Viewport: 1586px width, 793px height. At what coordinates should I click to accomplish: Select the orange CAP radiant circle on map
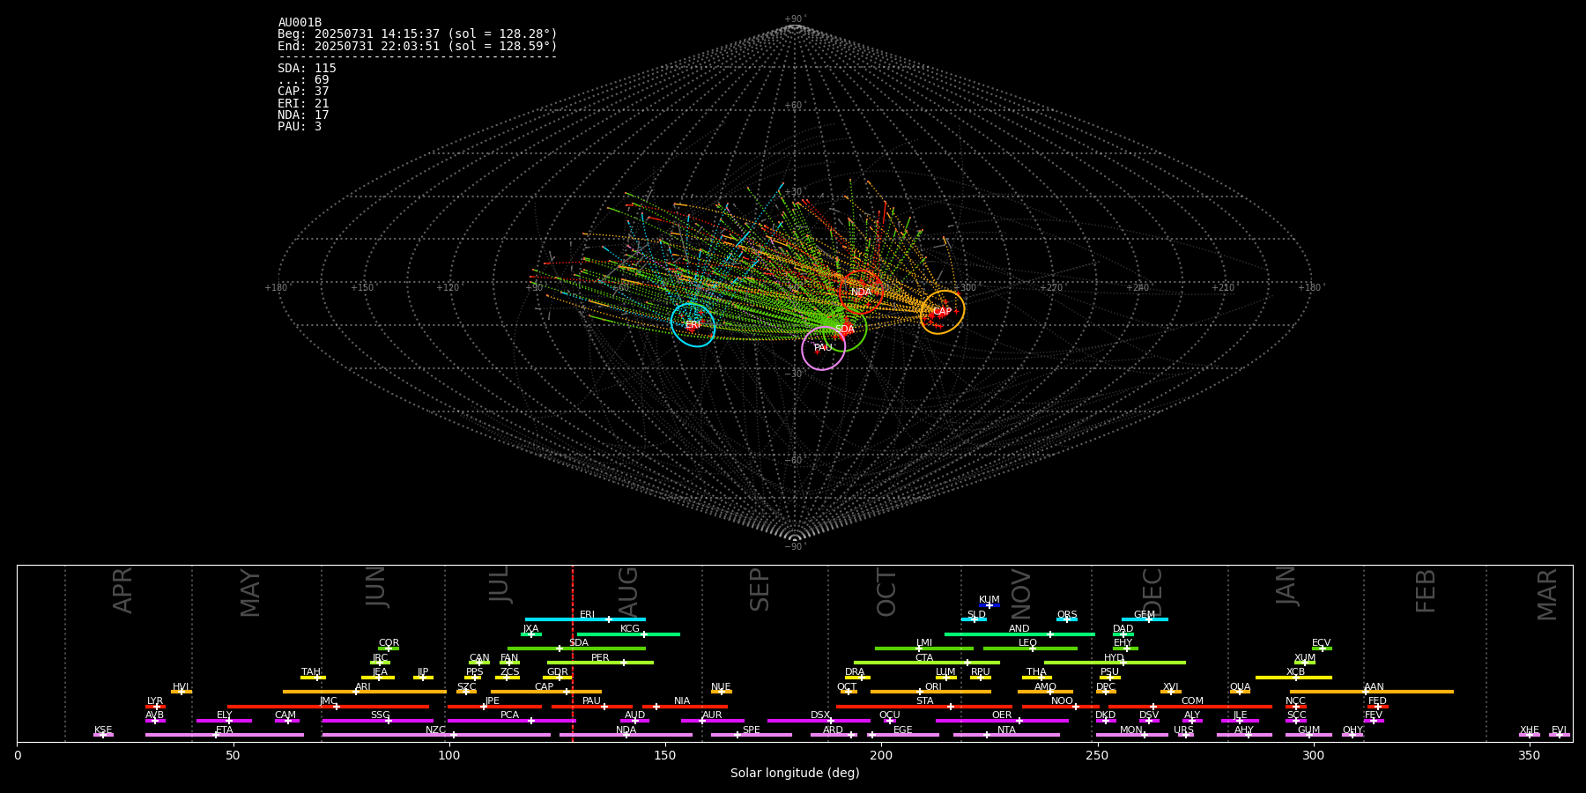pyautogui.click(x=942, y=312)
